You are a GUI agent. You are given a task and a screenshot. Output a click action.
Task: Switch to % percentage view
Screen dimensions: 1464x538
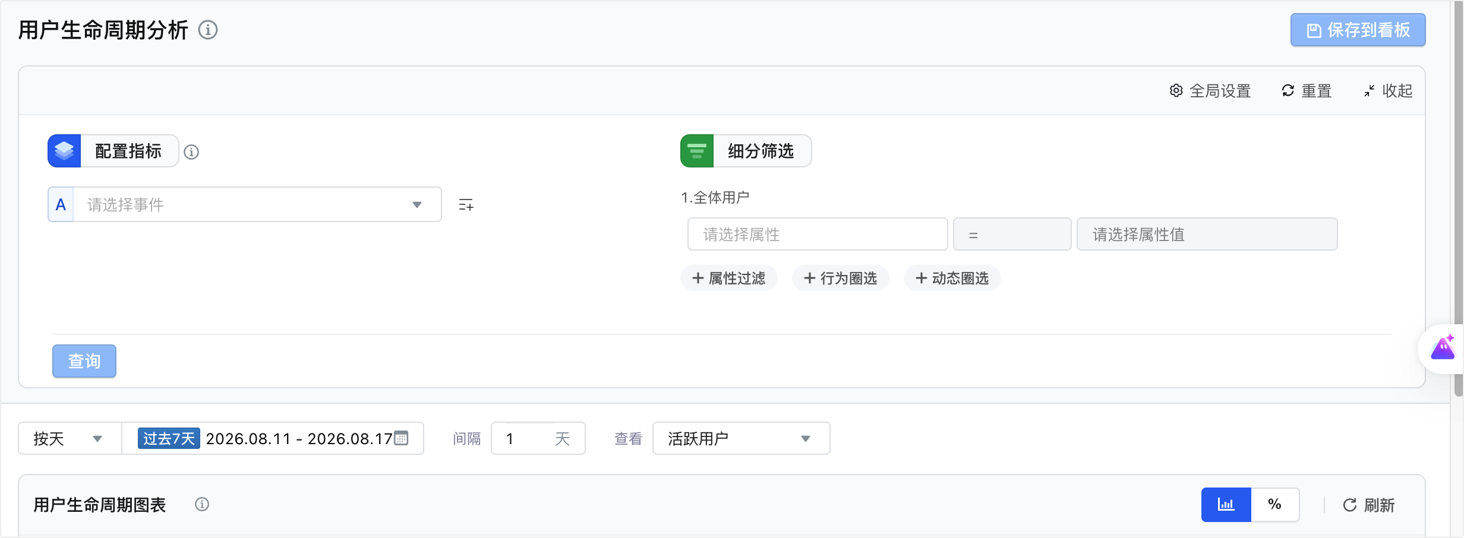click(x=1274, y=505)
